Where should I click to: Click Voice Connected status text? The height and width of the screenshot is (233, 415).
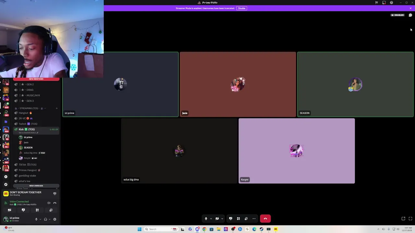tap(19, 202)
